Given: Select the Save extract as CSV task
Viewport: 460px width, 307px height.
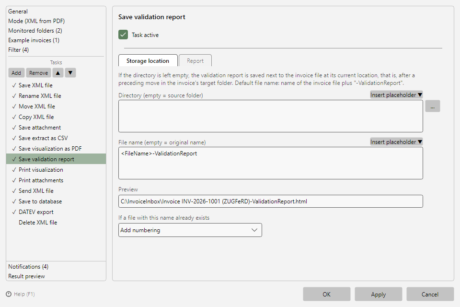Looking at the screenshot, I should click(x=56, y=138).
